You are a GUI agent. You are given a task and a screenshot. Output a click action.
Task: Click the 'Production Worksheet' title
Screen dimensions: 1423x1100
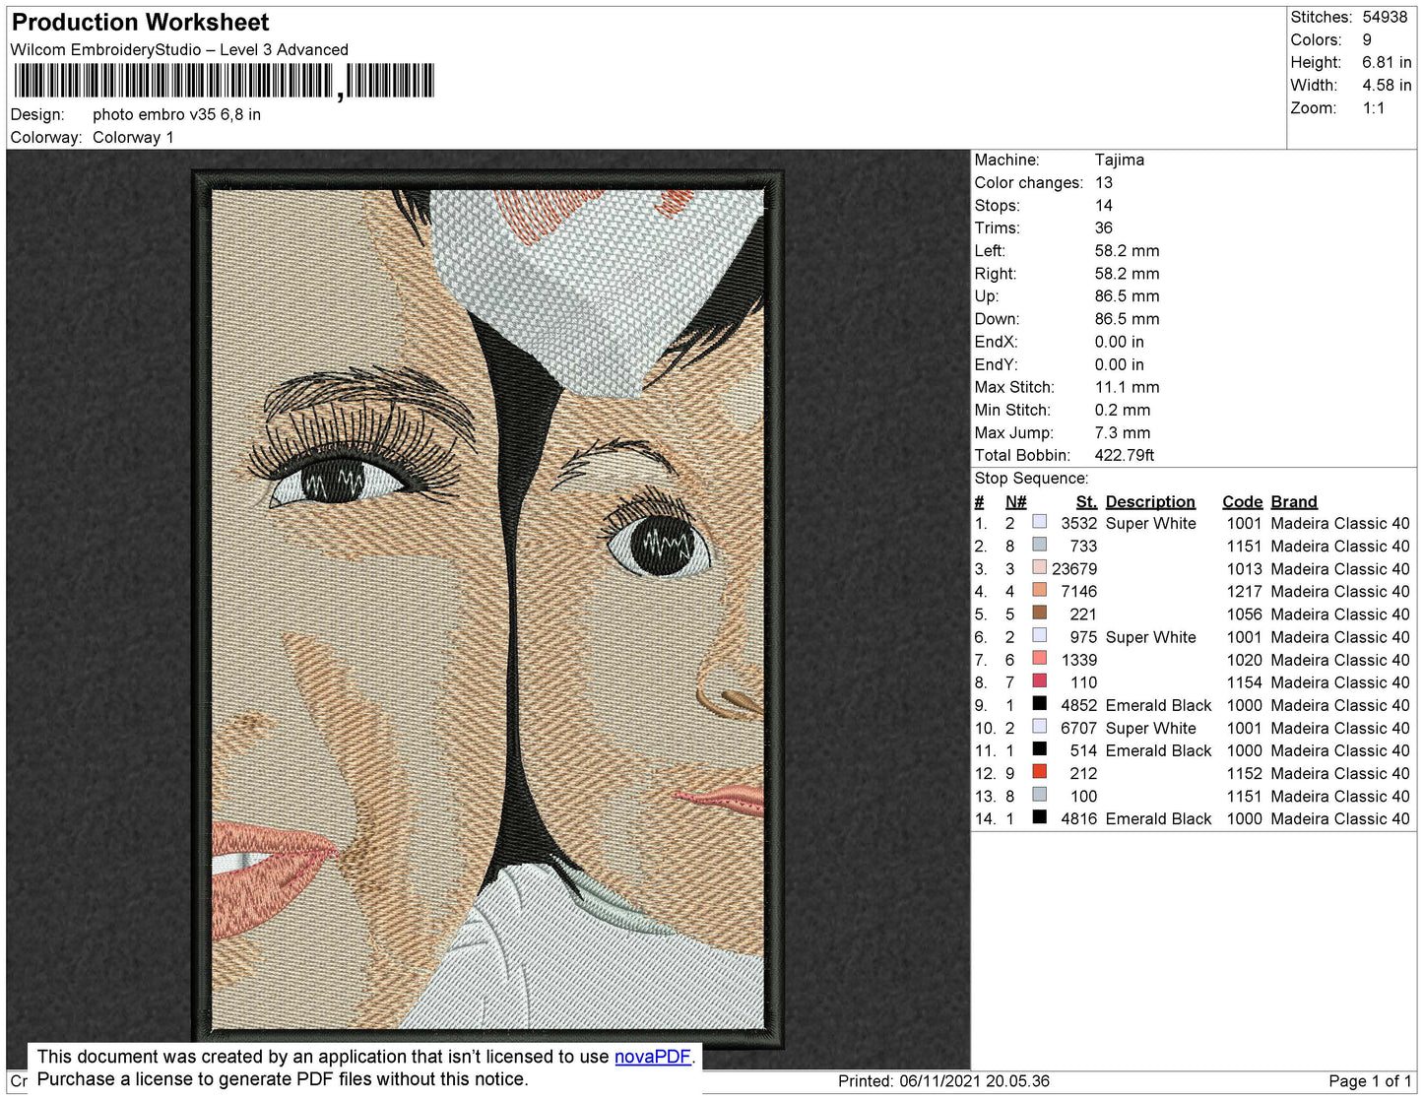tap(140, 23)
